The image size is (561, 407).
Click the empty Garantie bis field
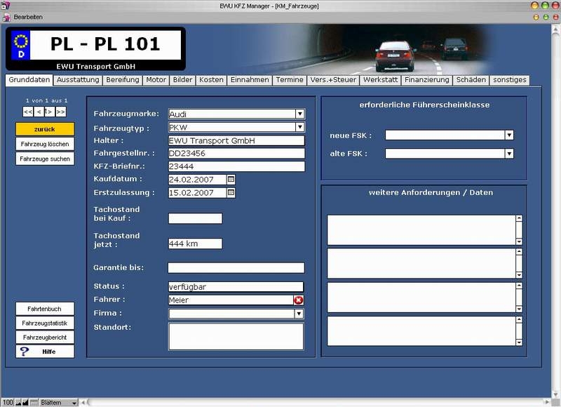click(x=236, y=268)
